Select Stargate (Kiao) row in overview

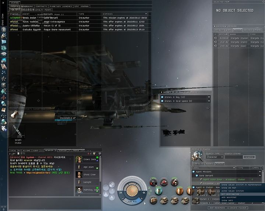[239, 46]
